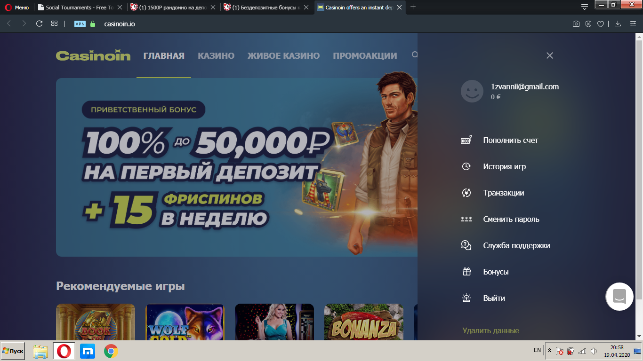643x361 pixels.
Task: Toggle the VPN badge in the address bar
Action: pyautogui.click(x=80, y=23)
